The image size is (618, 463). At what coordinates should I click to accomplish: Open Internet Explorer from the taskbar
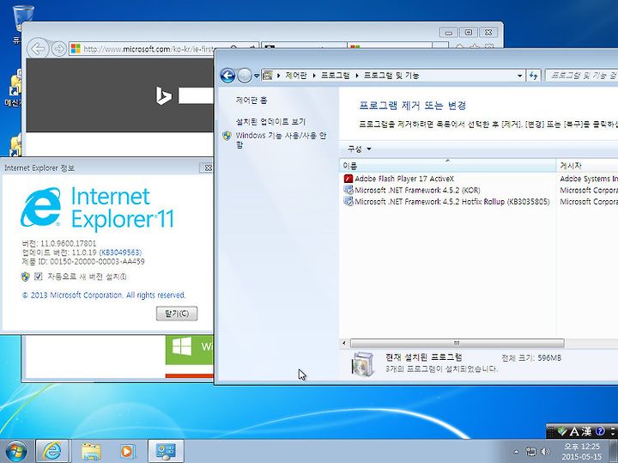coord(52,451)
